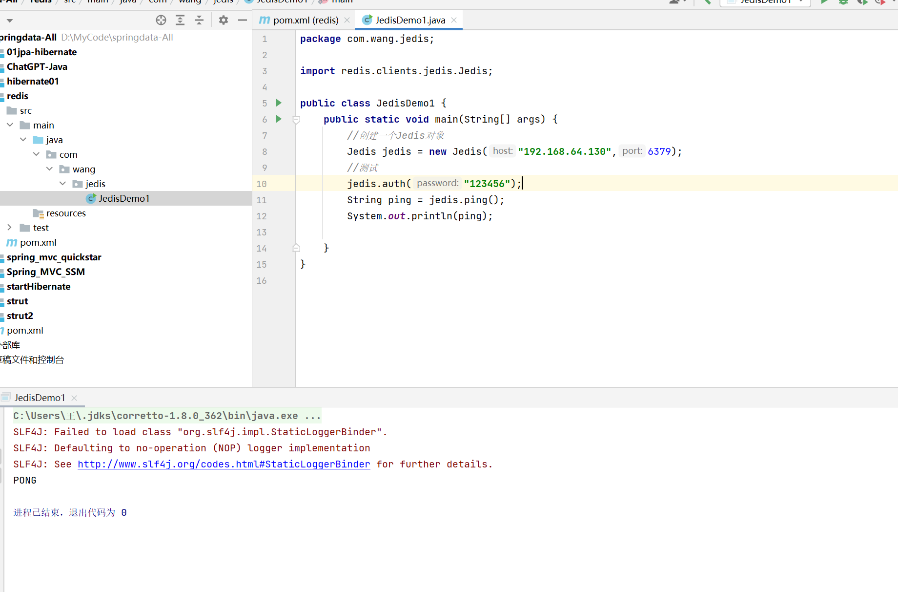
Task: Expand the test folder chevron
Action: coord(10,228)
